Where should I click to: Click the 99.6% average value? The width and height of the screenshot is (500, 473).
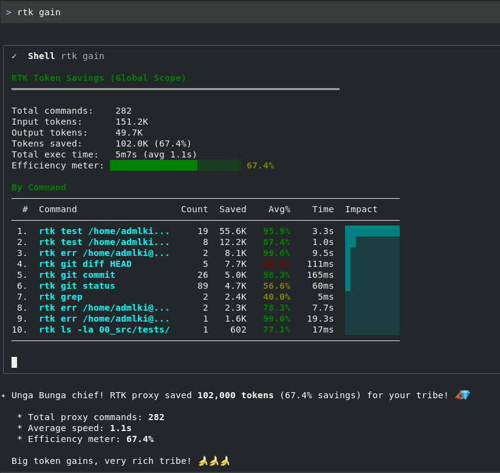pos(277,253)
